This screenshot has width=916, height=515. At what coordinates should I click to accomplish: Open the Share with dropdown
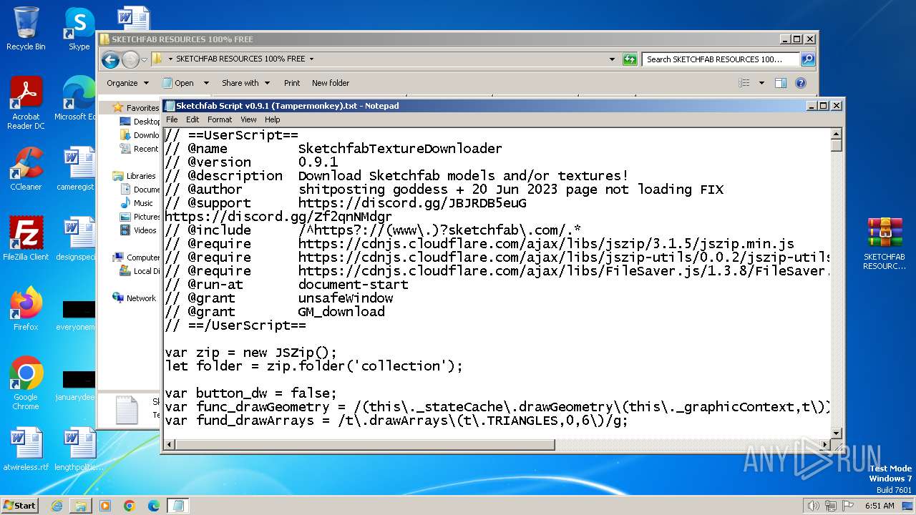tap(245, 83)
